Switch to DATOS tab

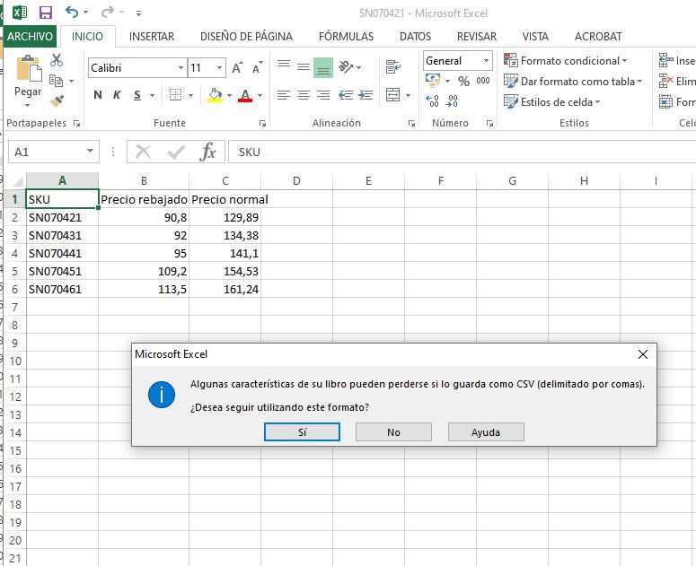[x=416, y=37]
